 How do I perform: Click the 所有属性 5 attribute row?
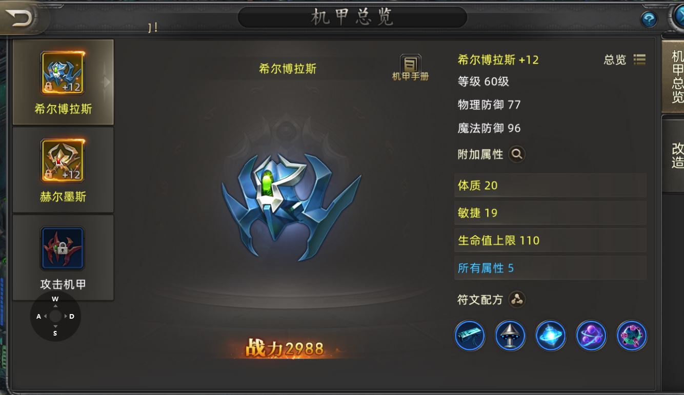click(x=550, y=268)
